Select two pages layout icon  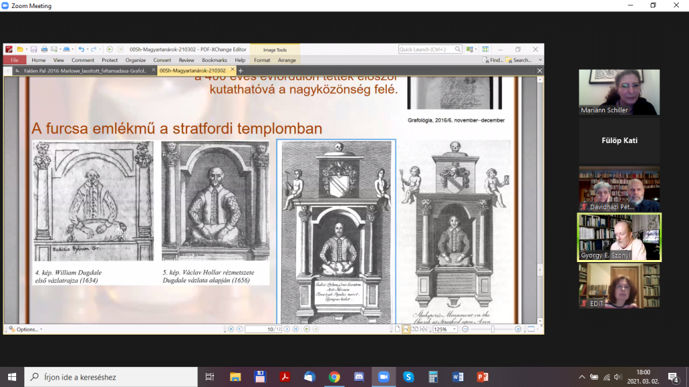point(414,329)
